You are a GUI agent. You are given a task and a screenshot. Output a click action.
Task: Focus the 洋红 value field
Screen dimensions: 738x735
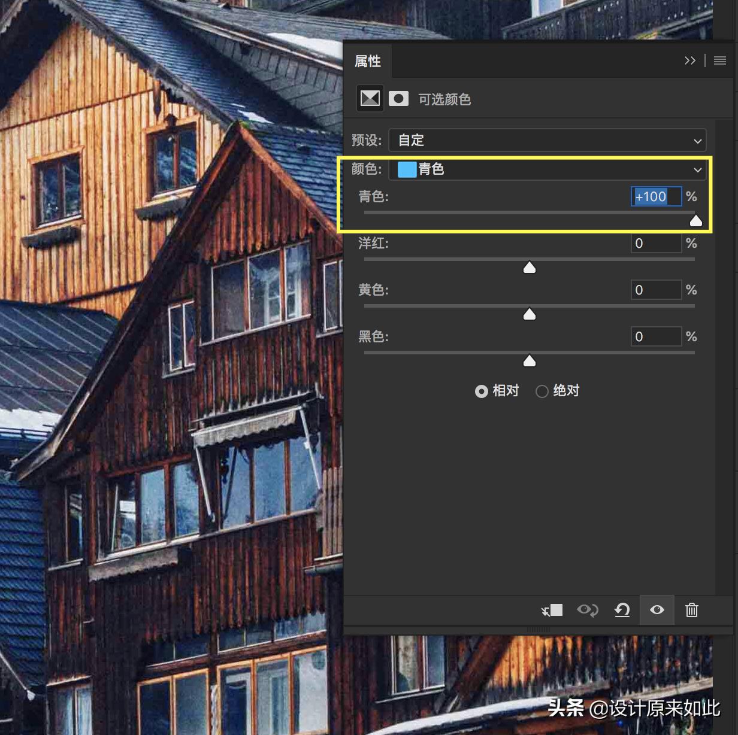(x=656, y=243)
